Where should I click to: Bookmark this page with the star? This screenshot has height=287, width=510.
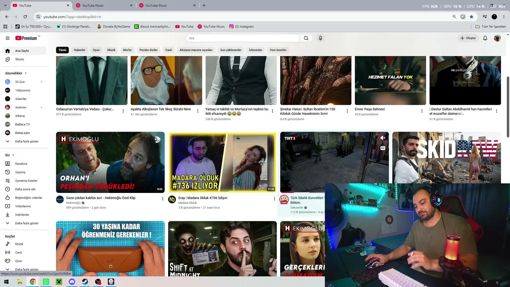(x=471, y=17)
